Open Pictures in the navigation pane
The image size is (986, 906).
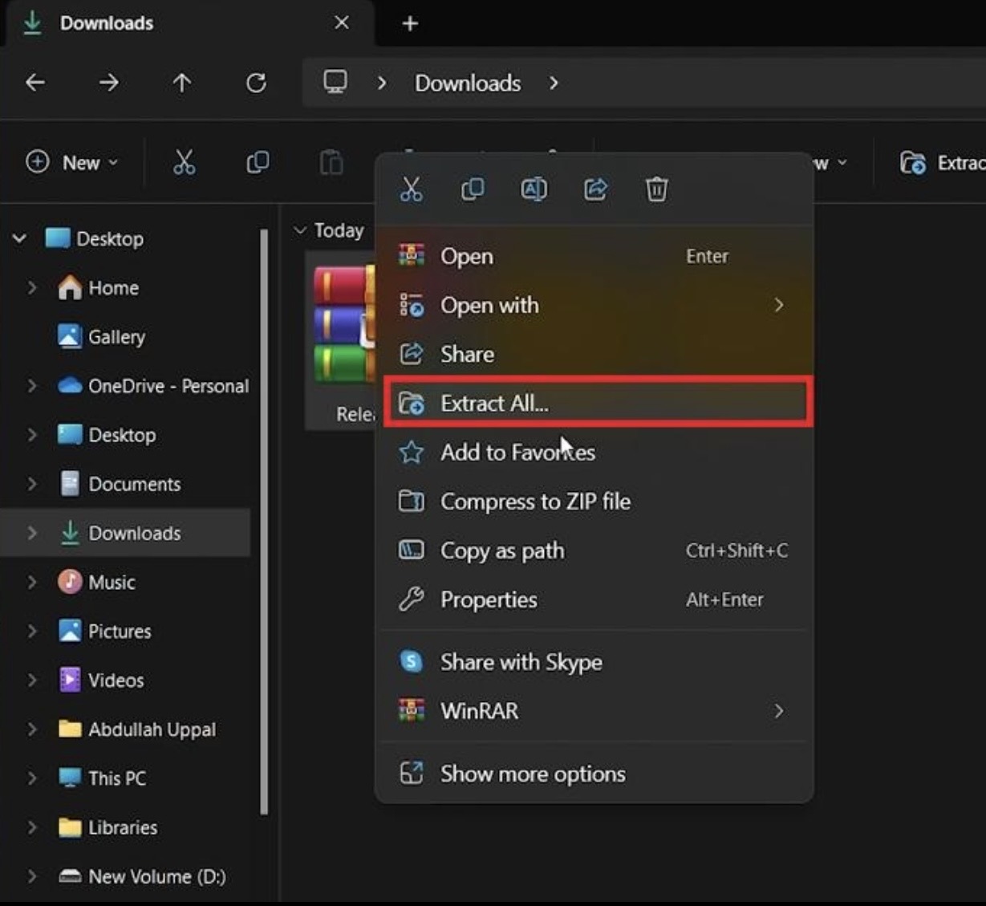[x=104, y=631]
